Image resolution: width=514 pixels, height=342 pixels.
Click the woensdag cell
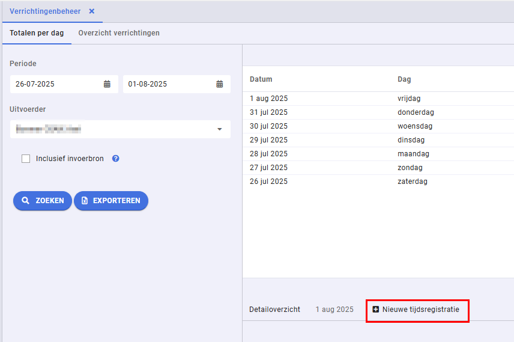click(x=415, y=126)
